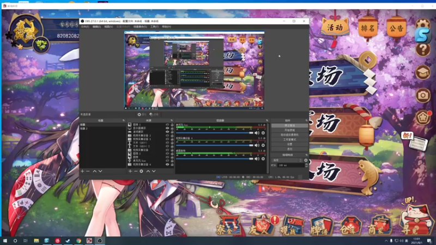Viewport: 436px width, 245px height.
Task: Open 观战 spectate icon in game bottom bar
Action: pyautogui.click(x=291, y=225)
